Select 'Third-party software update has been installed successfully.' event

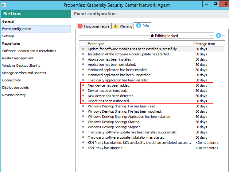(152, 132)
